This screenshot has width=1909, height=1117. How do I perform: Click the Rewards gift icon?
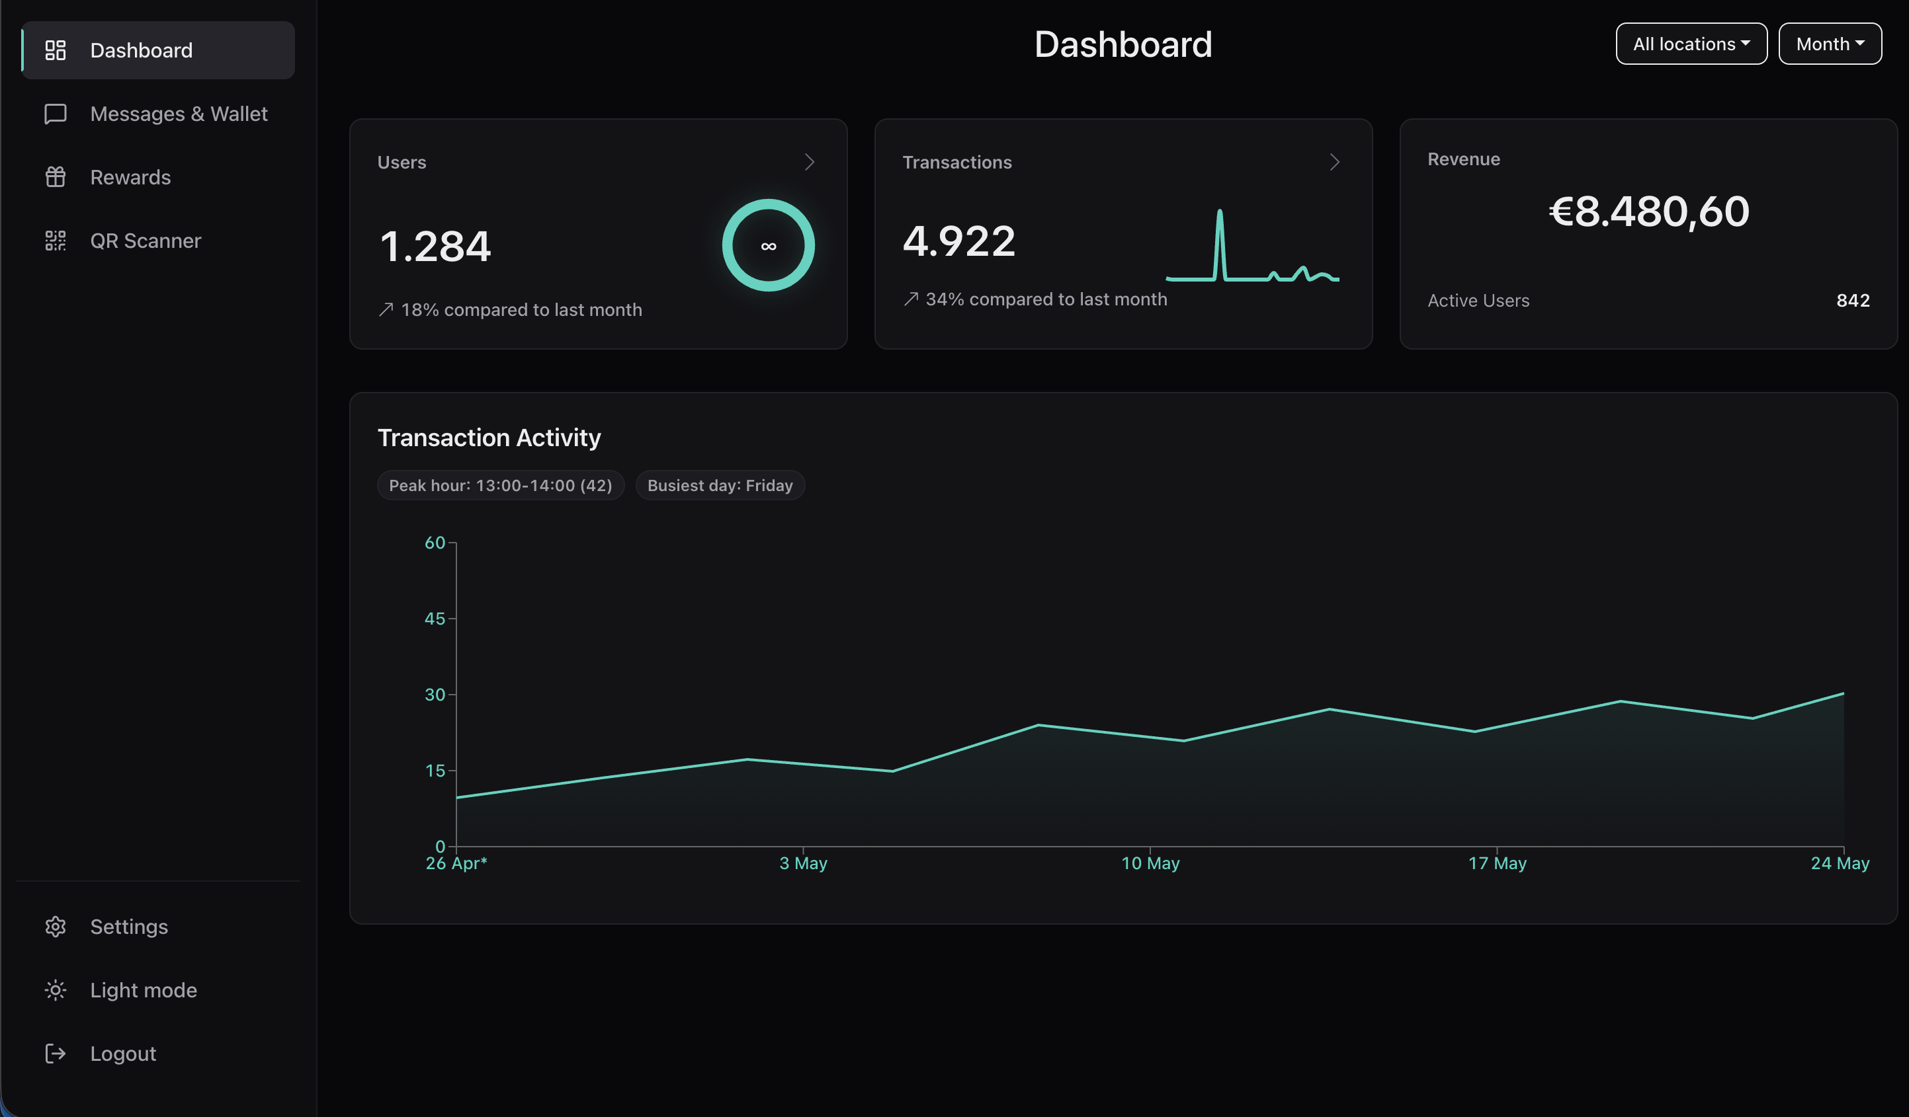point(56,177)
